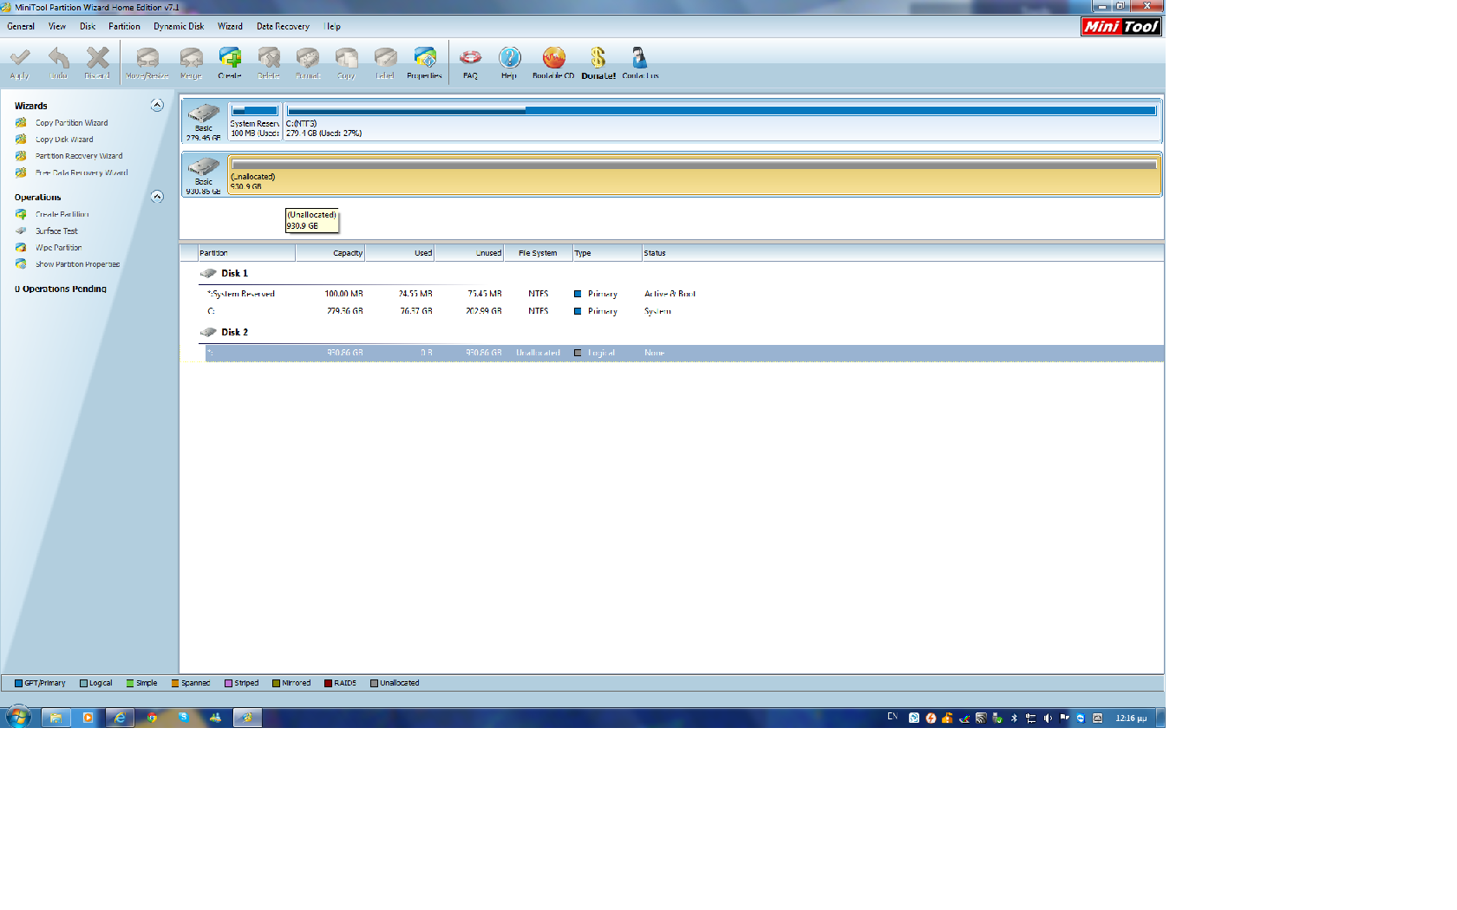Viewport: 1457px width, 910px height.
Task: Open the Partition menu
Action: tap(124, 26)
